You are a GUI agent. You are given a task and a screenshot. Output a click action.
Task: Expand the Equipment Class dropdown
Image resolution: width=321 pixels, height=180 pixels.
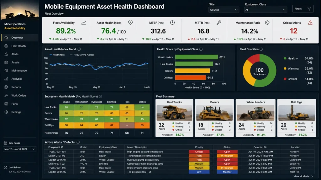(x=265, y=10)
